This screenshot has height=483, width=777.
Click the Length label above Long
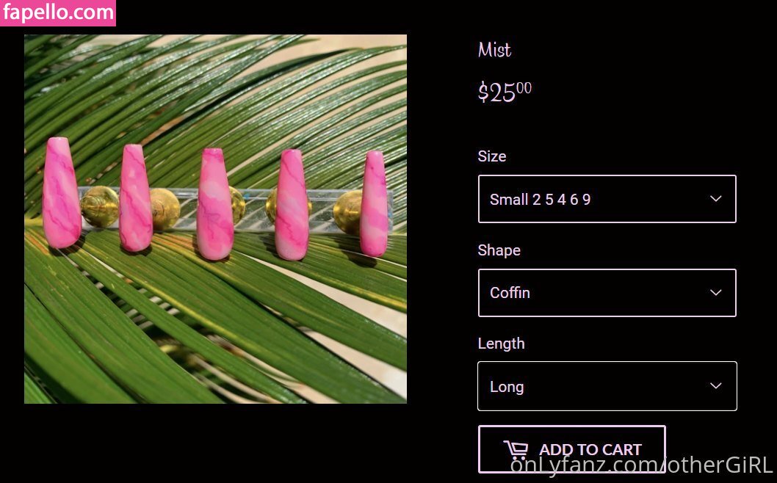coord(501,344)
